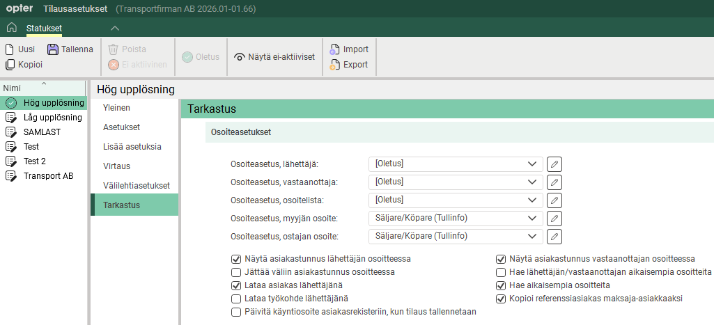Select Transport AB in the list
714x325 pixels.
(48, 176)
